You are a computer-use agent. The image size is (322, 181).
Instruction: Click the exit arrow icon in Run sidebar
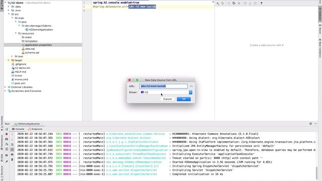click(x=7, y=149)
